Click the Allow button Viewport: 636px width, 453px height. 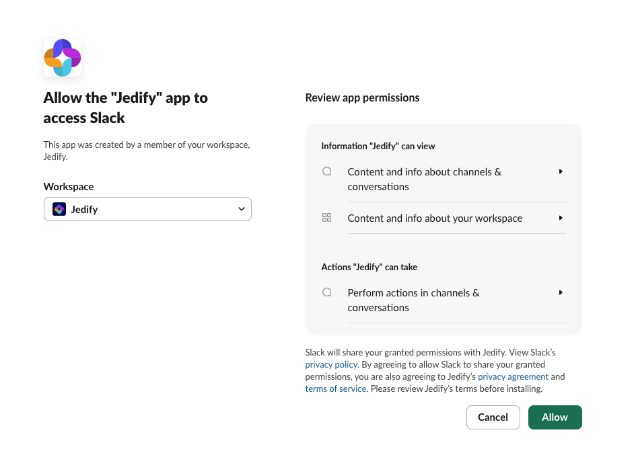555,417
